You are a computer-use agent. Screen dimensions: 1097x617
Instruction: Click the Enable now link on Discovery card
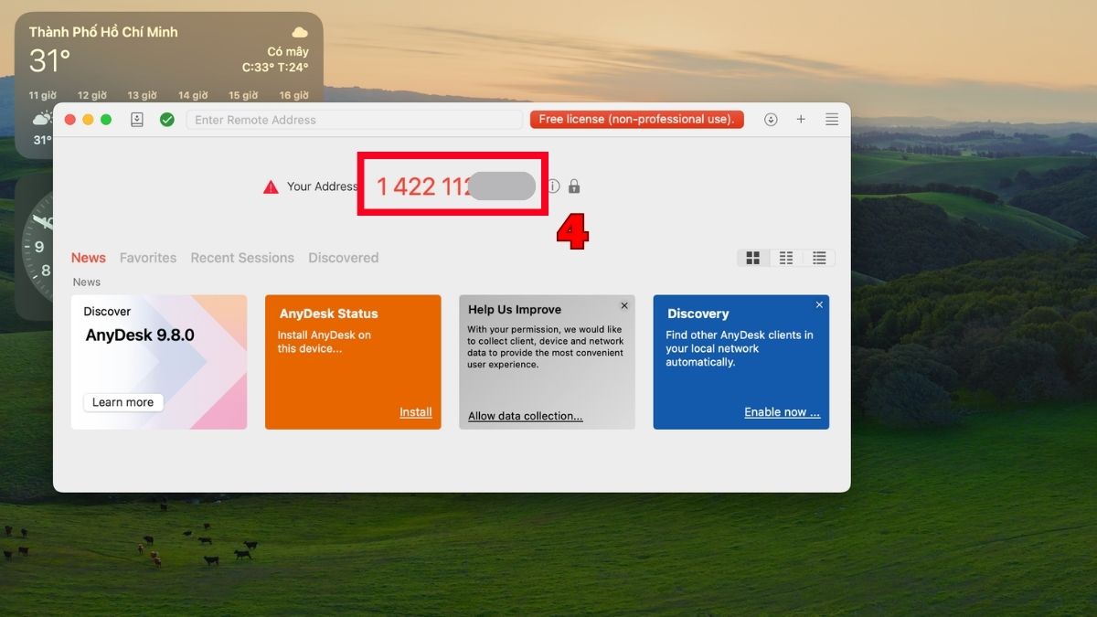pyautogui.click(x=783, y=412)
